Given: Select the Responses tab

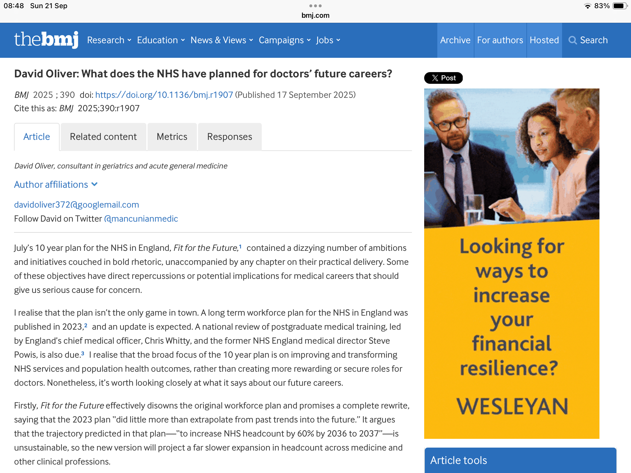Looking at the screenshot, I should tap(230, 137).
